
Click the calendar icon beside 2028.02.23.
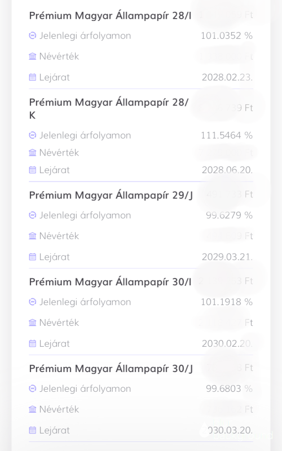[x=33, y=77]
